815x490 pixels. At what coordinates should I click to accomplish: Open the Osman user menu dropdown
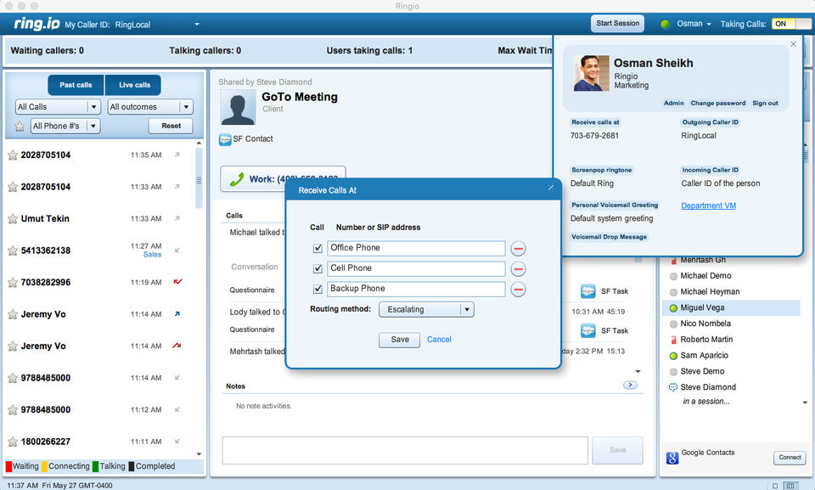point(694,24)
